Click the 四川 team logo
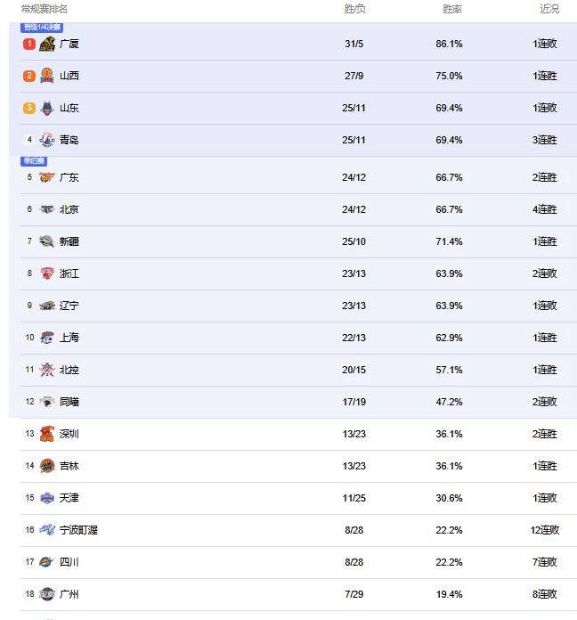The height and width of the screenshot is (620, 577). (46, 562)
